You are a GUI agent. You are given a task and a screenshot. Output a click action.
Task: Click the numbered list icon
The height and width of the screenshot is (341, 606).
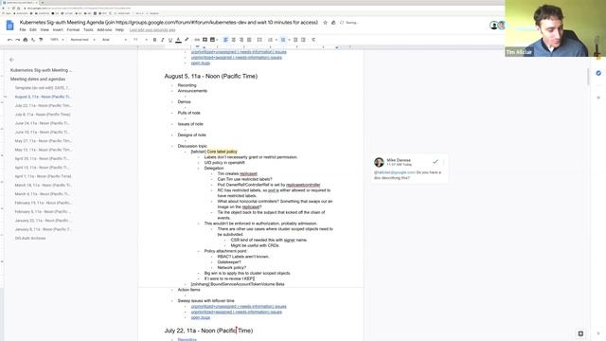click(x=270, y=40)
